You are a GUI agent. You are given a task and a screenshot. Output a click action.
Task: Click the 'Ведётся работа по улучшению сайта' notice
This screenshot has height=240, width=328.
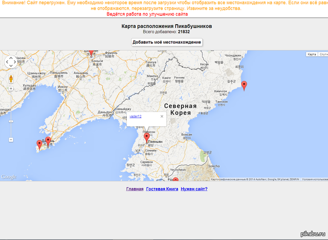click(x=147, y=14)
